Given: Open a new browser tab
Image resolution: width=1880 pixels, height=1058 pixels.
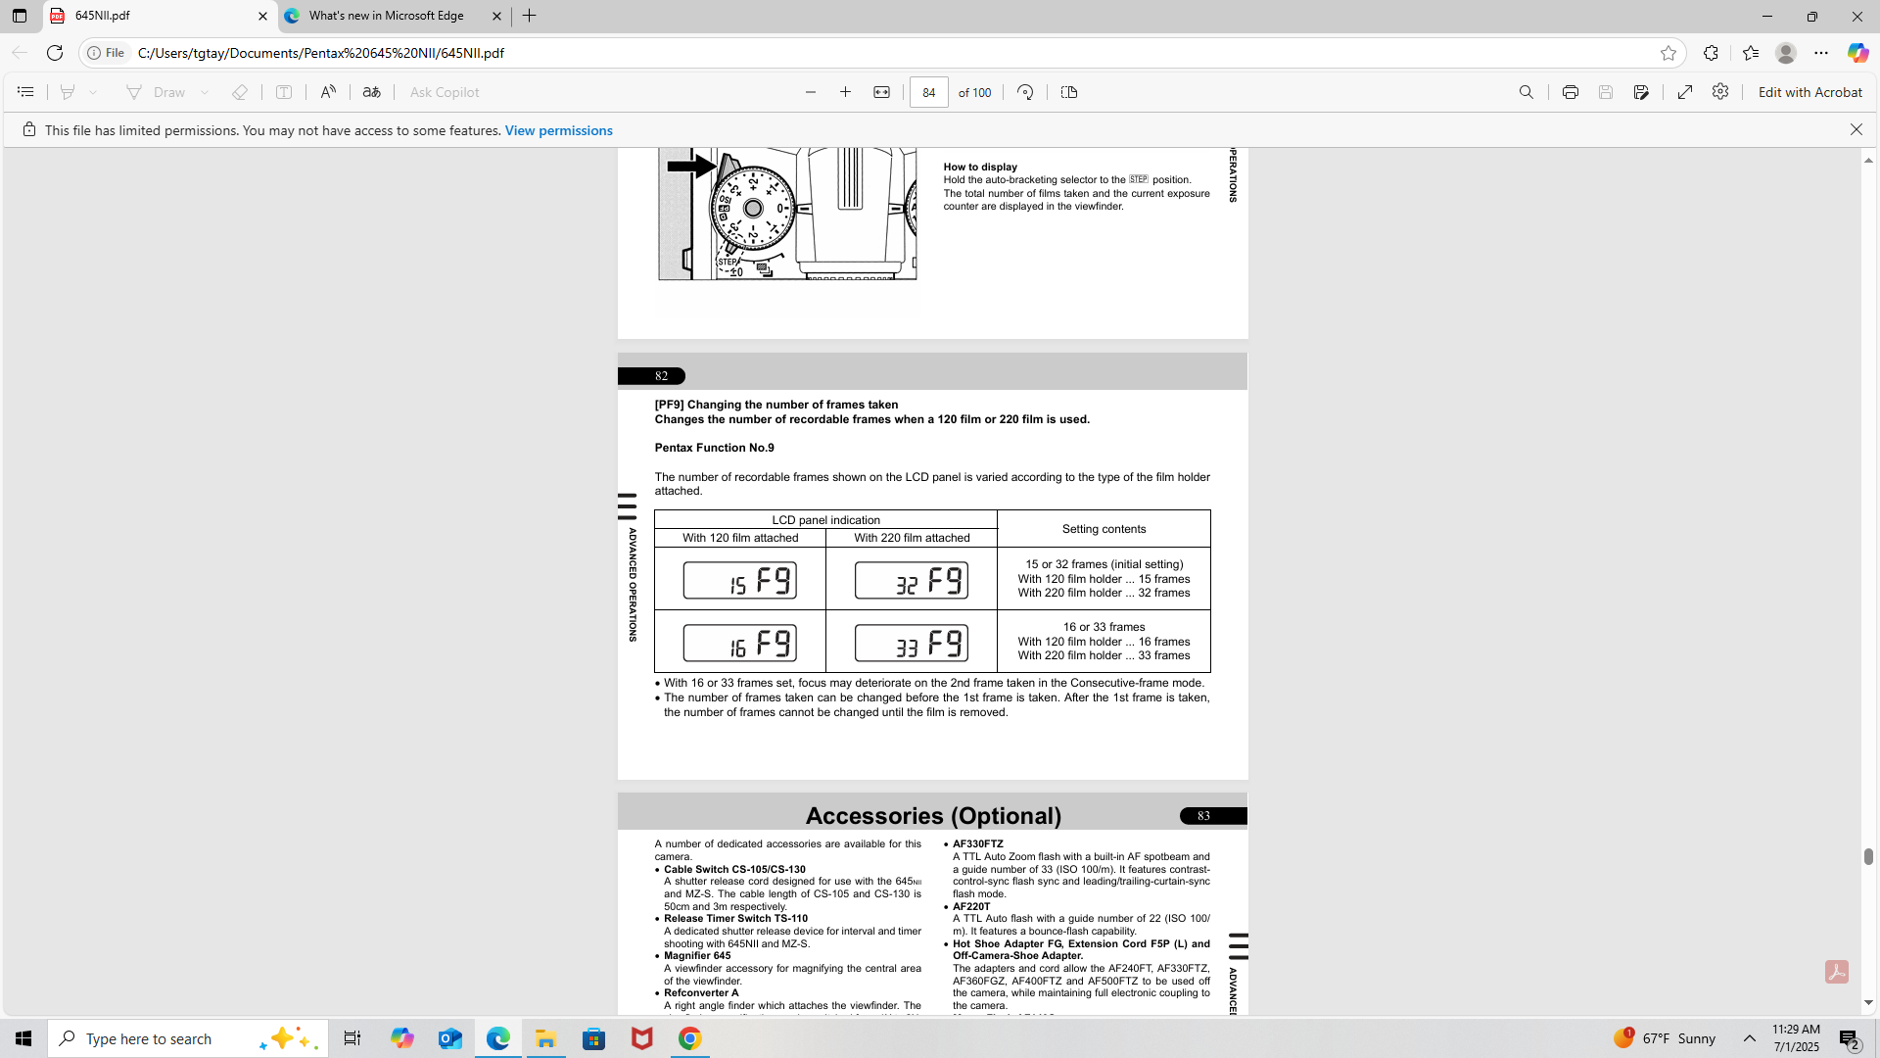Looking at the screenshot, I should (530, 16).
